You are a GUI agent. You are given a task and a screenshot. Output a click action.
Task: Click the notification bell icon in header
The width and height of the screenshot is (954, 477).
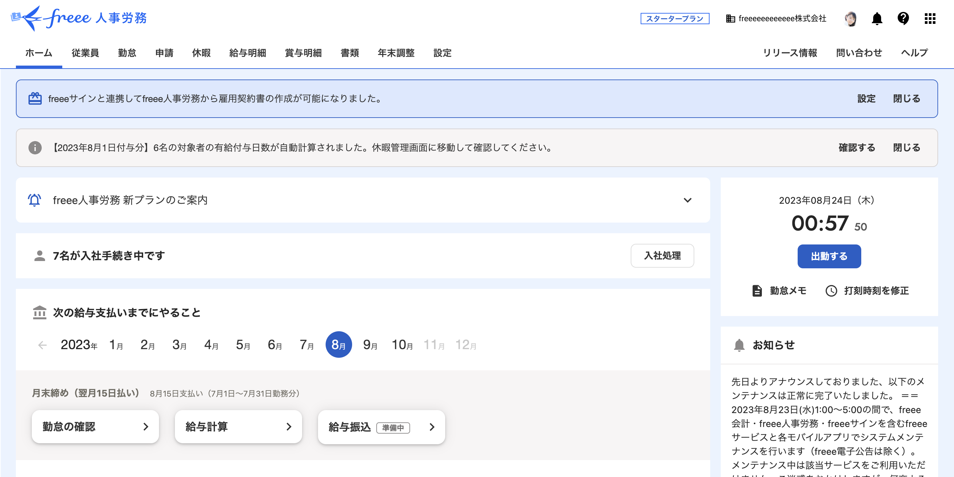(876, 19)
